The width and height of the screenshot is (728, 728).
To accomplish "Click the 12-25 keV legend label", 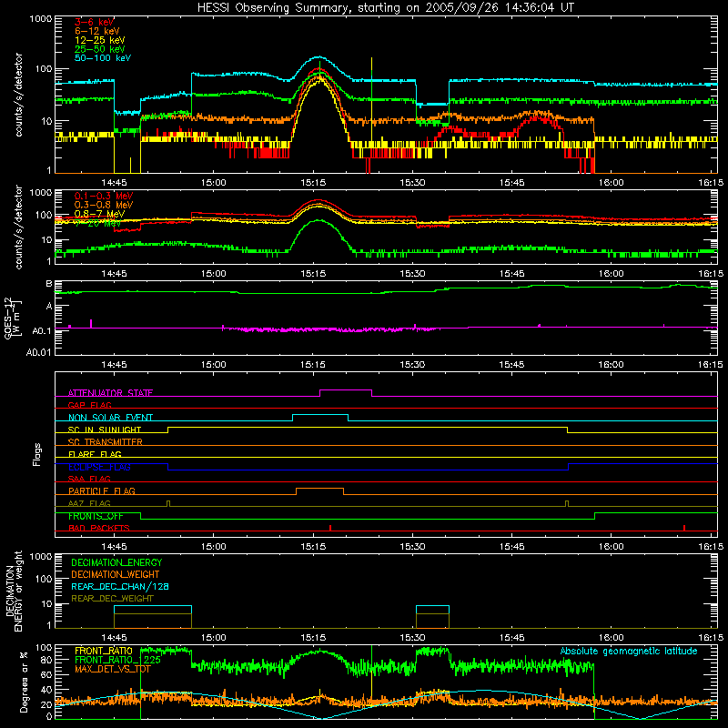I will pyautogui.click(x=100, y=40).
